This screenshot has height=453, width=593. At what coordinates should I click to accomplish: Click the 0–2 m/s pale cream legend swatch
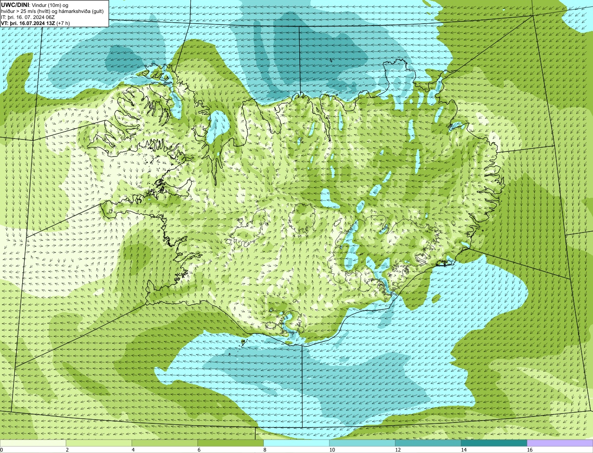pyautogui.click(x=33, y=443)
